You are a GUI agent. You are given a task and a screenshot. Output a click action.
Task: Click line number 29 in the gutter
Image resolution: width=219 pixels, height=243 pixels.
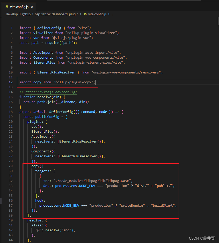tap(11, 166)
